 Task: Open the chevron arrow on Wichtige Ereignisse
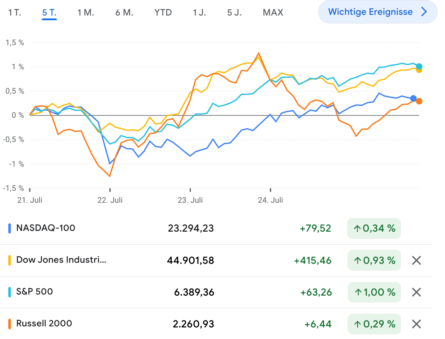[x=424, y=12]
